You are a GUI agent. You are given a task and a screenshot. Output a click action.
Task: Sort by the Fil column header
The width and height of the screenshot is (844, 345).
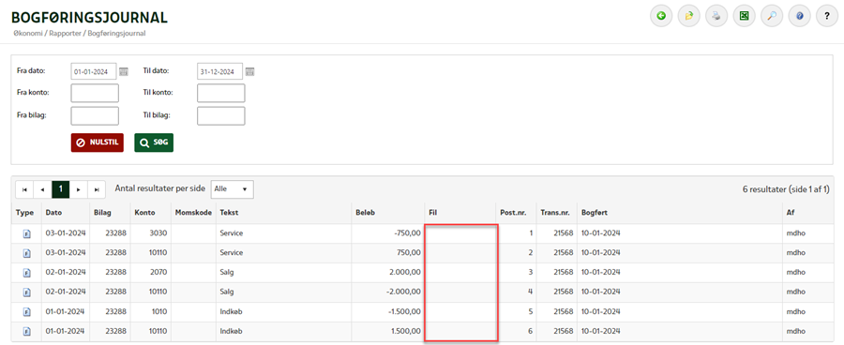click(432, 213)
